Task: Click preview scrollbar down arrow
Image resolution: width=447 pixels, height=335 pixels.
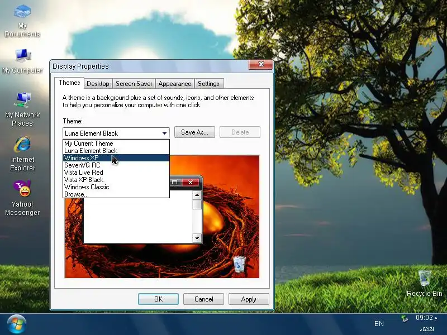Action: pyautogui.click(x=197, y=238)
